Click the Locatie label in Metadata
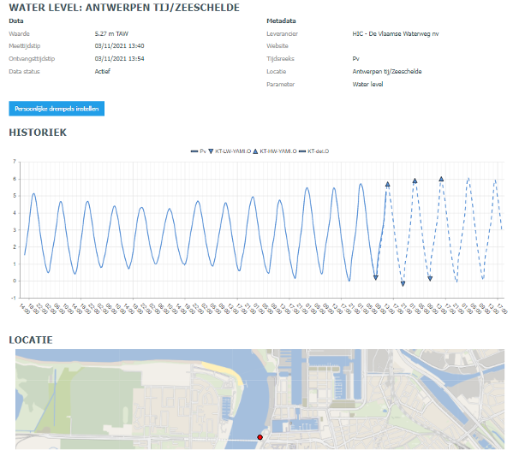 pos(277,71)
